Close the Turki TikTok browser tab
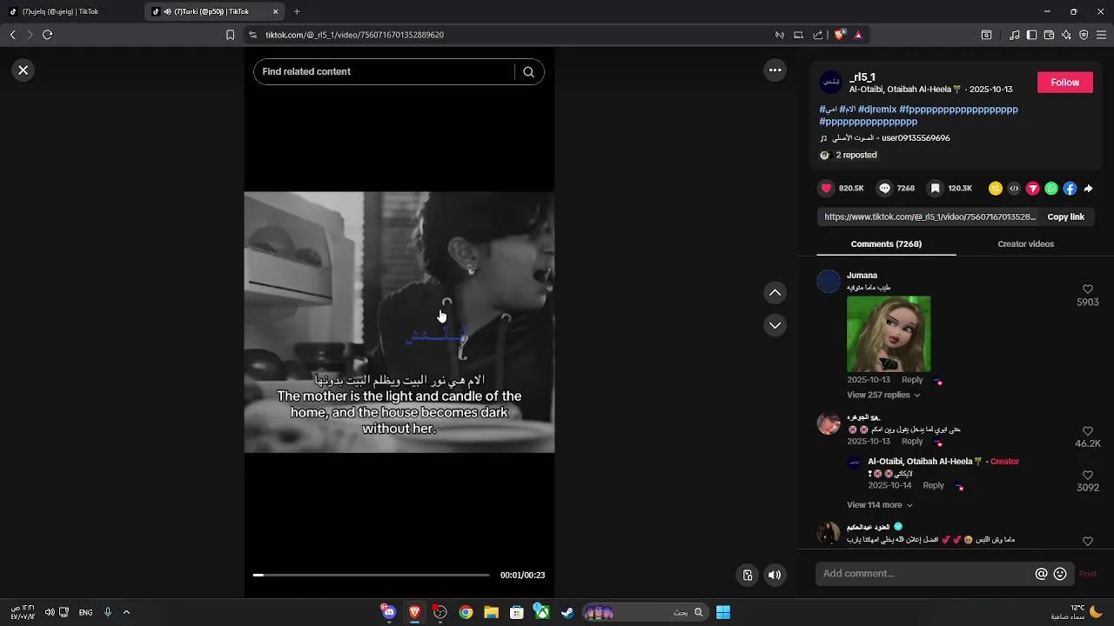This screenshot has width=1114, height=626. pos(276,11)
